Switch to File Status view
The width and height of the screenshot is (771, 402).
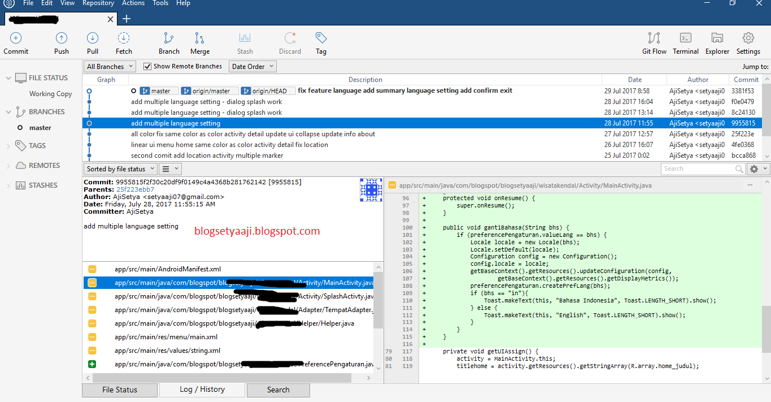tap(119, 390)
